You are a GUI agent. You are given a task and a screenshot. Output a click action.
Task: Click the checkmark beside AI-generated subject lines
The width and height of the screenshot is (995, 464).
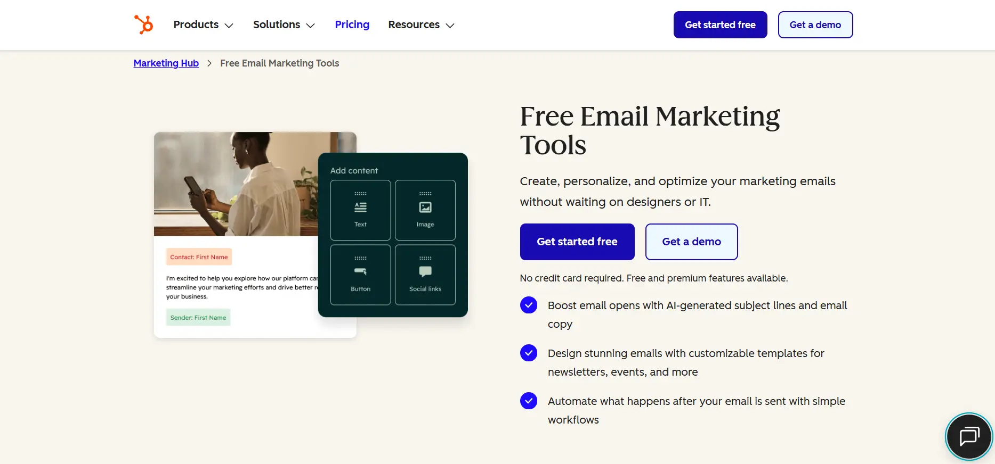tap(528, 305)
